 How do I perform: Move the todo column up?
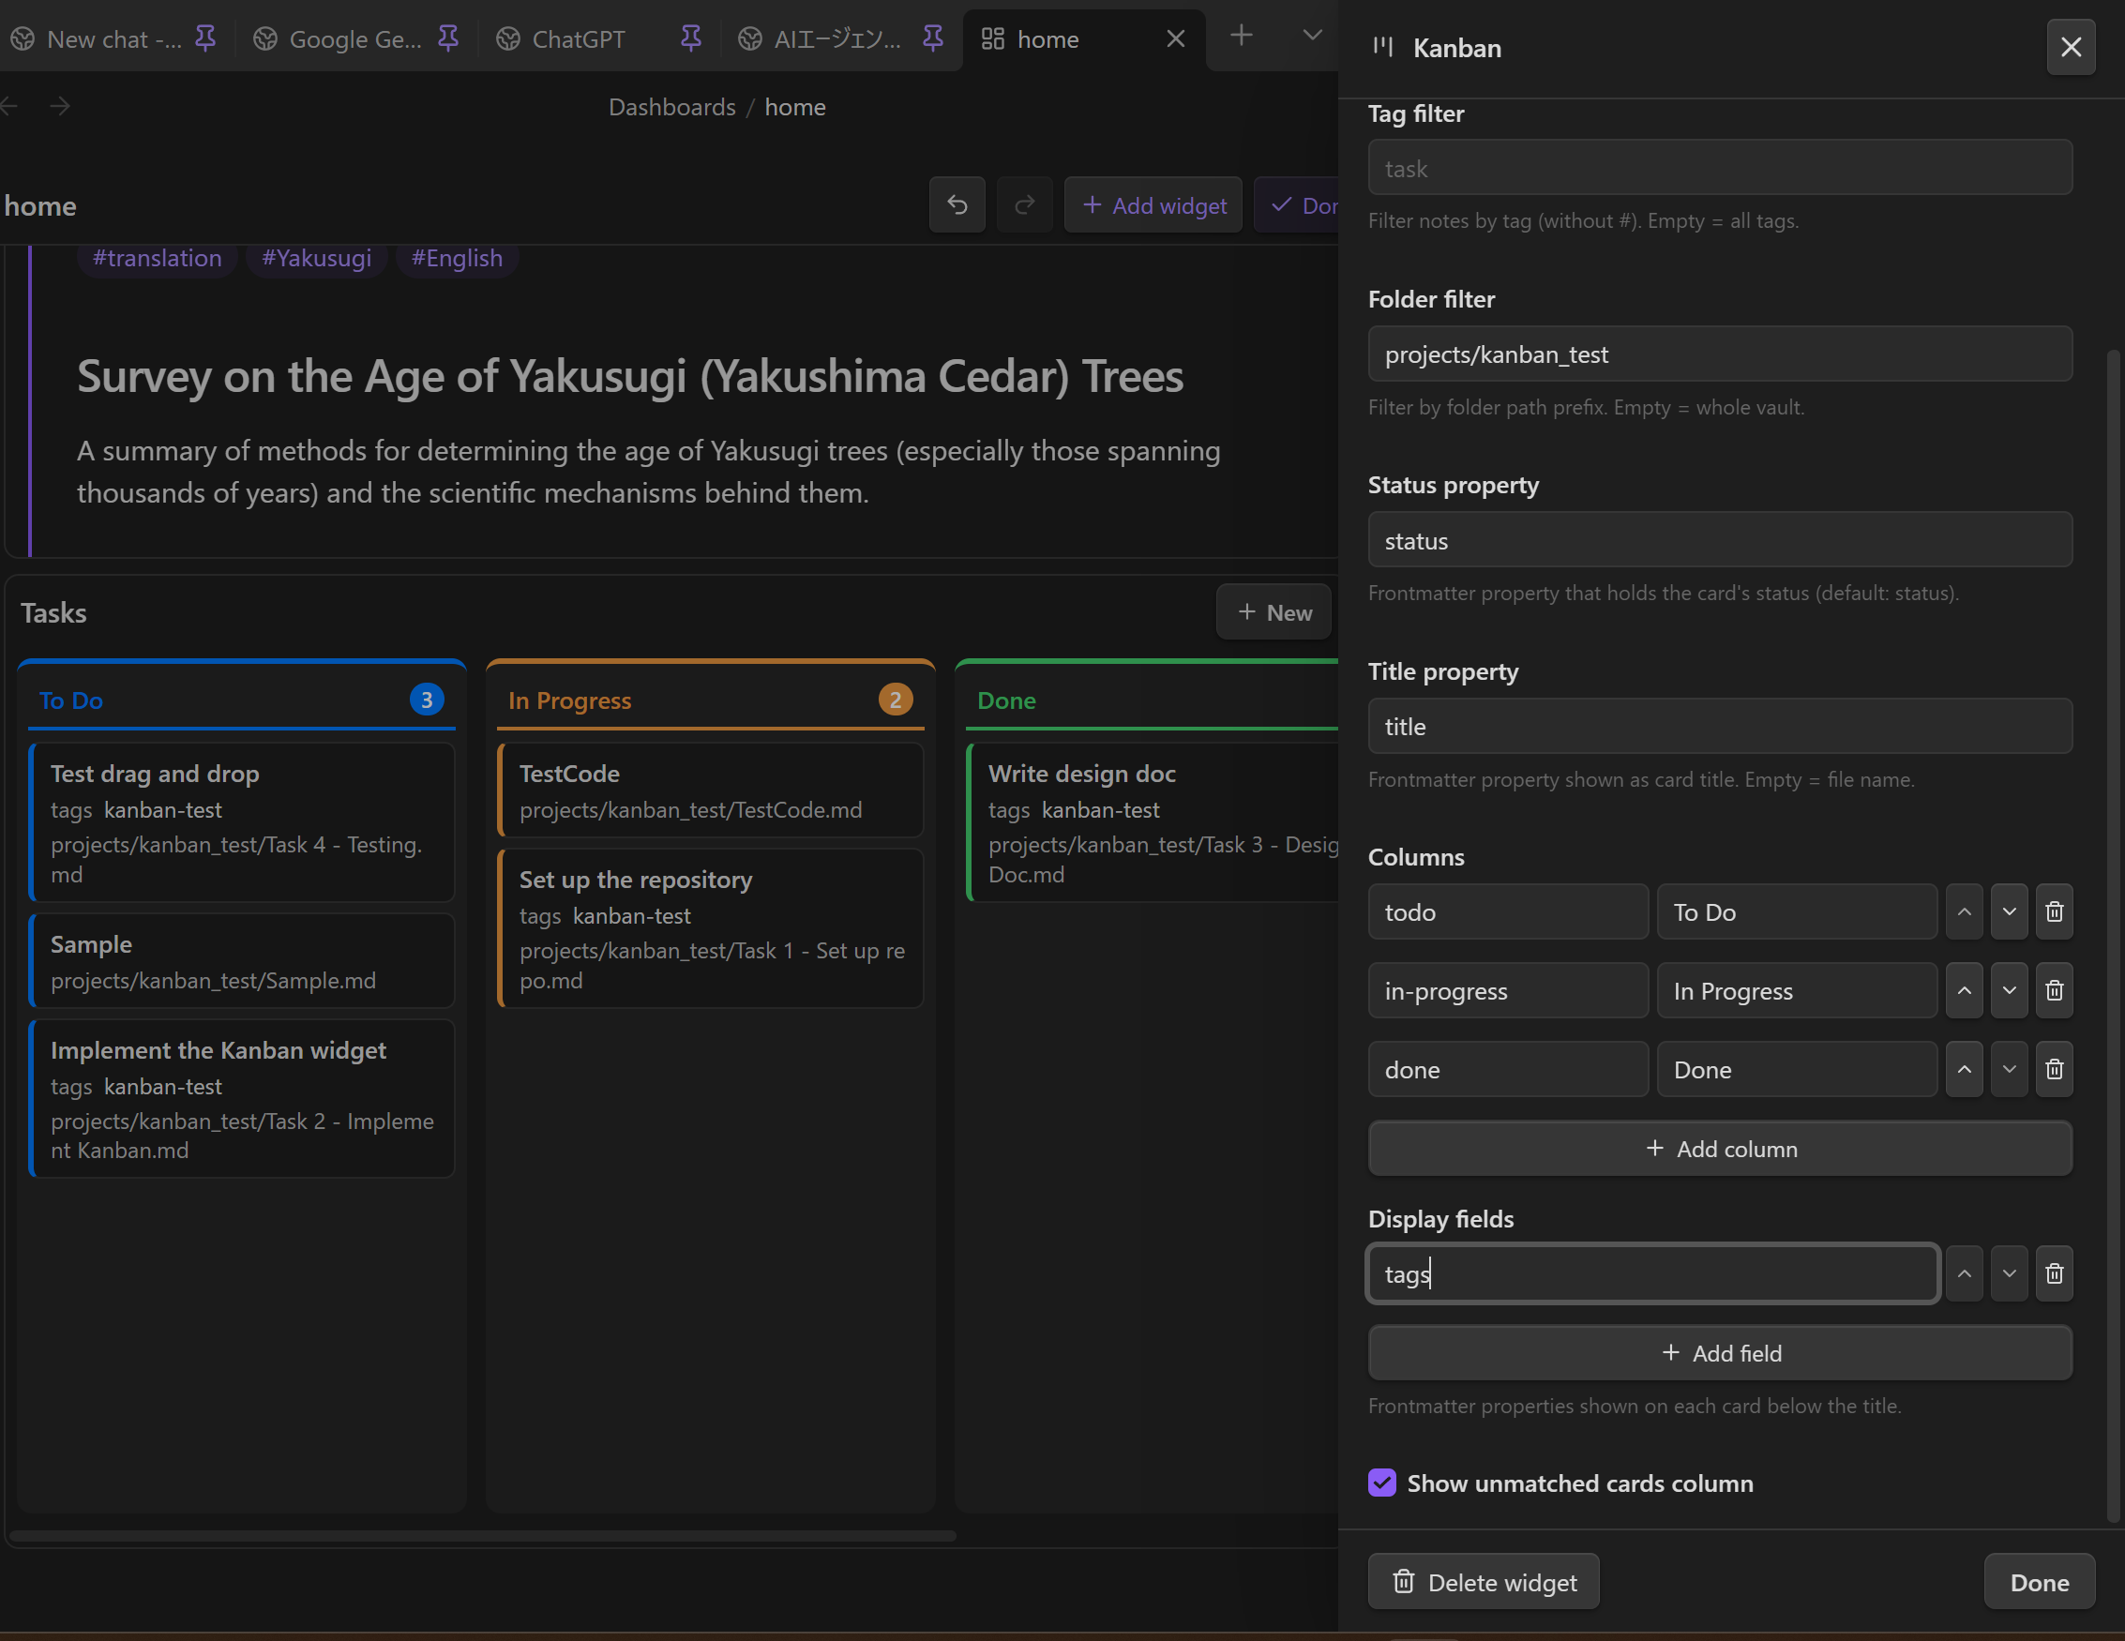[x=1965, y=911]
